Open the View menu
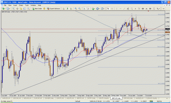Screen dimensions: 171x103 (10, 5)
